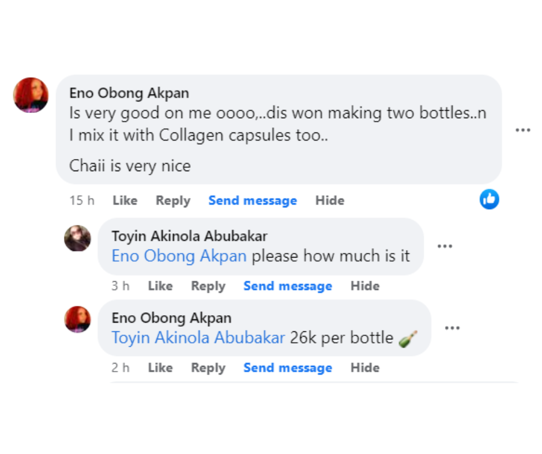Viewport: 542px width, 454px height.
Task: Click the blue Eno Obong Akpan mention in Toyin's reply
Action: coord(179,256)
